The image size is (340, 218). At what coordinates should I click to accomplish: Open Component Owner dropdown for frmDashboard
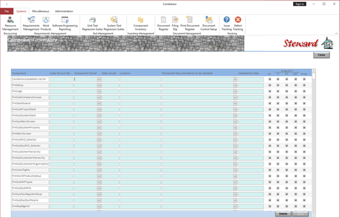point(99,104)
